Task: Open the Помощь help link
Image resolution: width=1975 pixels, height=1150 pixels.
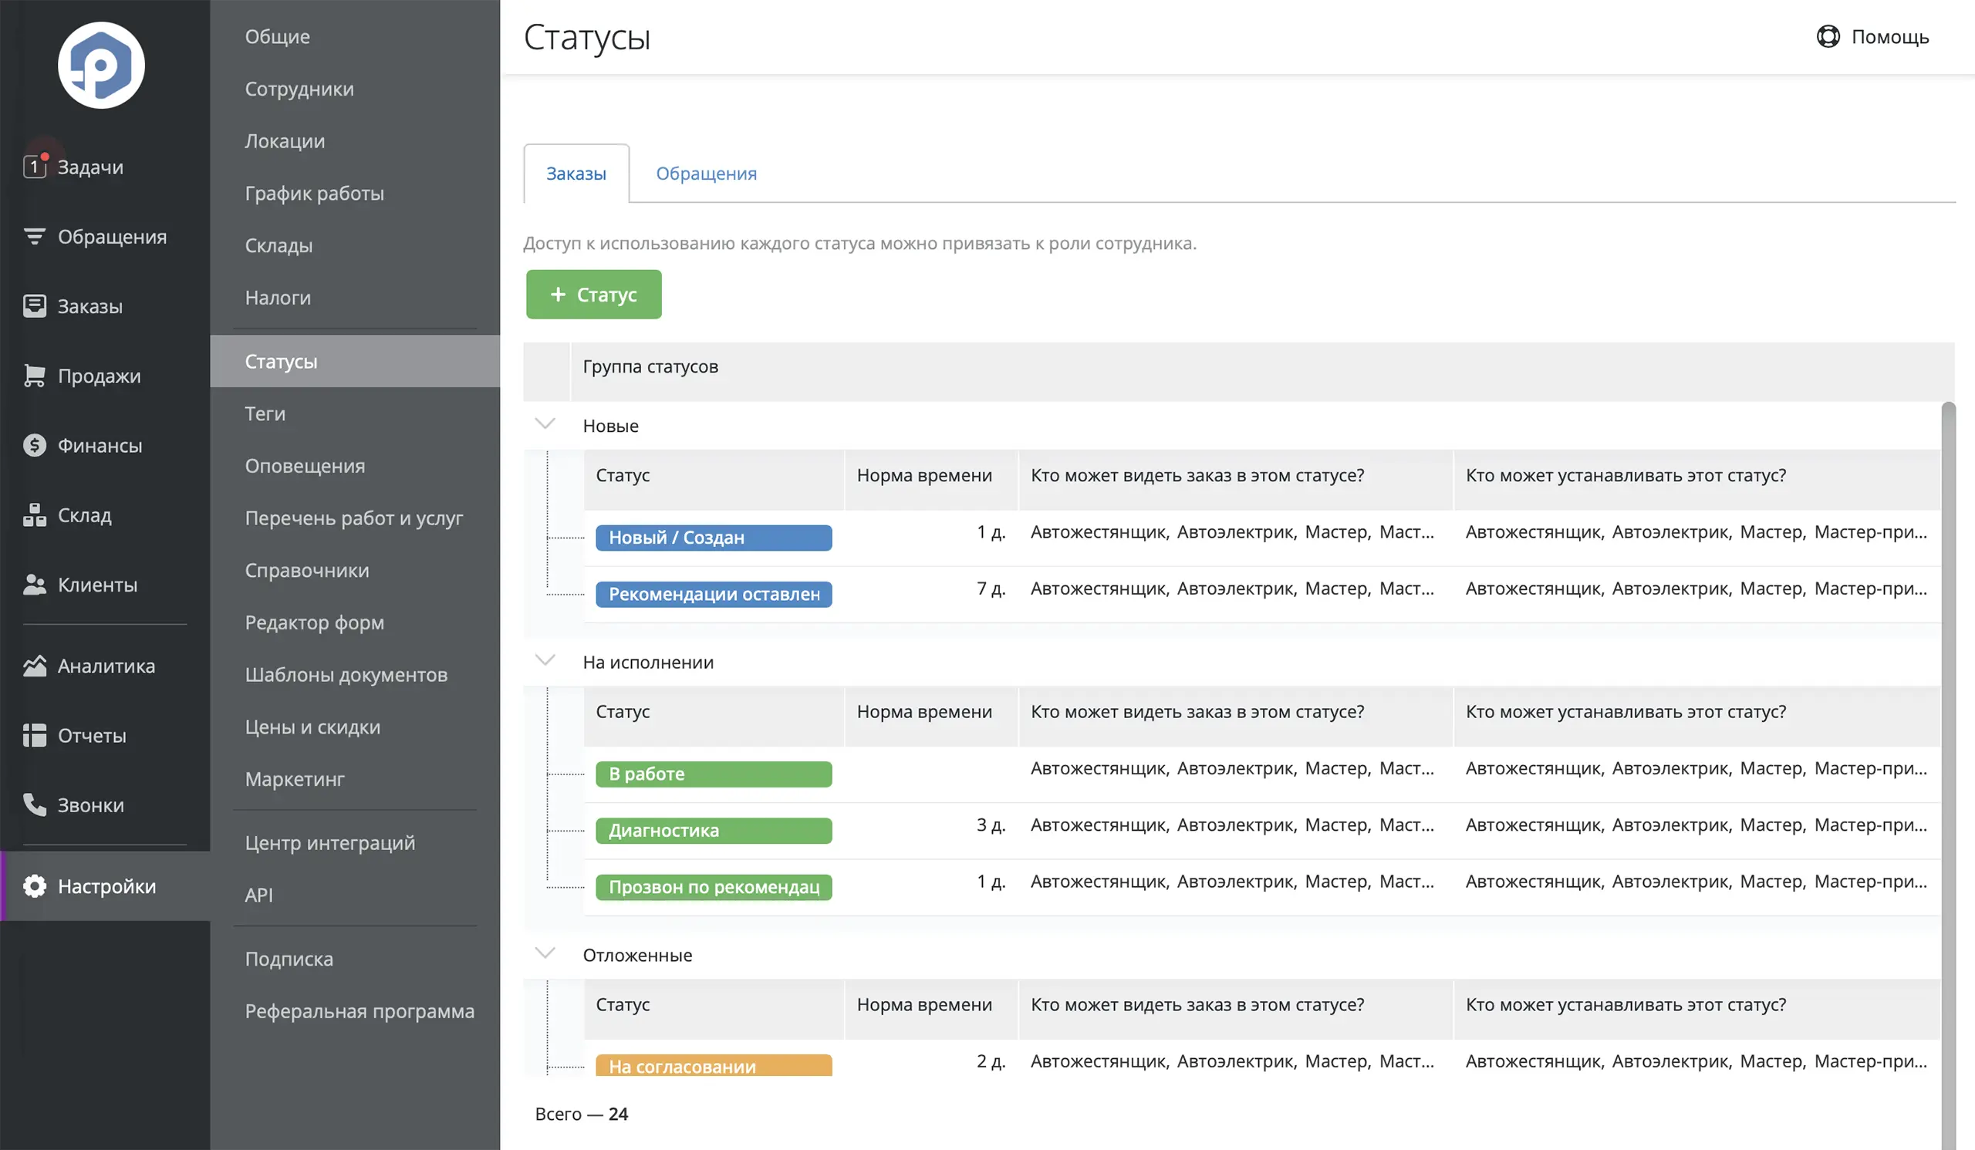Action: (1872, 36)
